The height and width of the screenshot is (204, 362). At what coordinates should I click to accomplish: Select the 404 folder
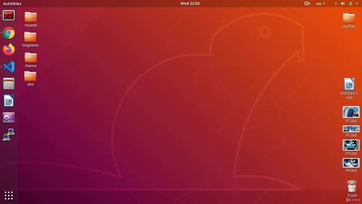30,76
